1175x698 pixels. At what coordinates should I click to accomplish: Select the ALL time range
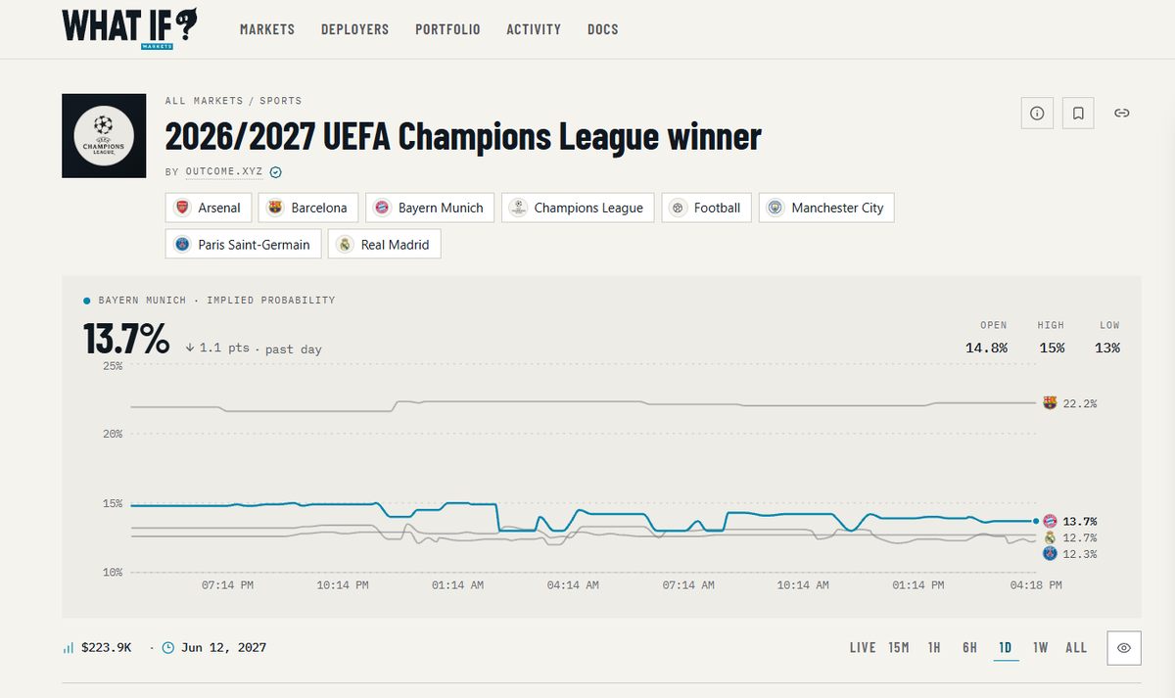[1076, 648]
